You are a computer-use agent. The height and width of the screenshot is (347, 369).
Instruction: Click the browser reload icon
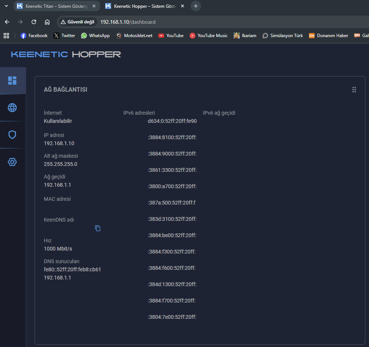coord(34,22)
